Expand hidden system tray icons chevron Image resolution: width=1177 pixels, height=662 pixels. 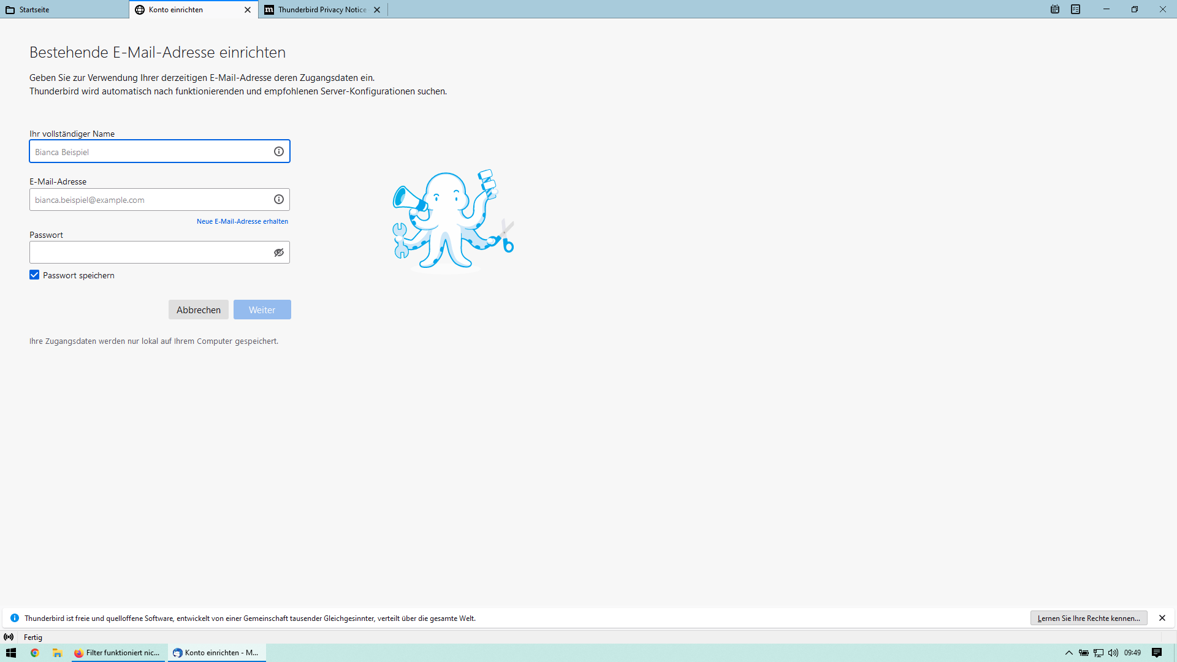coord(1069,653)
